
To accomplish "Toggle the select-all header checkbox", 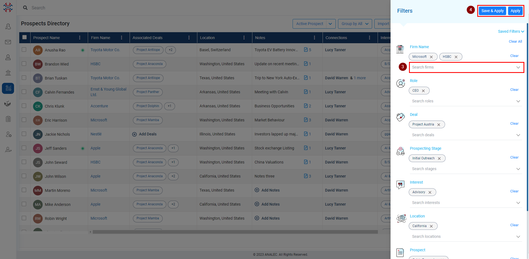I will click(24, 37).
